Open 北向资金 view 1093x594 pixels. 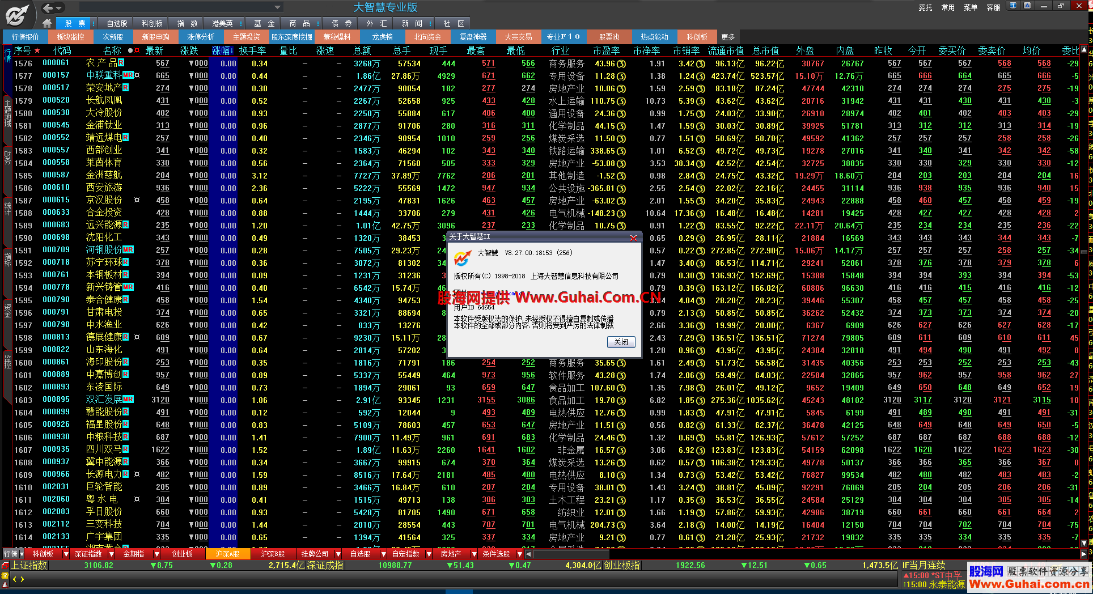(x=427, y=37)
